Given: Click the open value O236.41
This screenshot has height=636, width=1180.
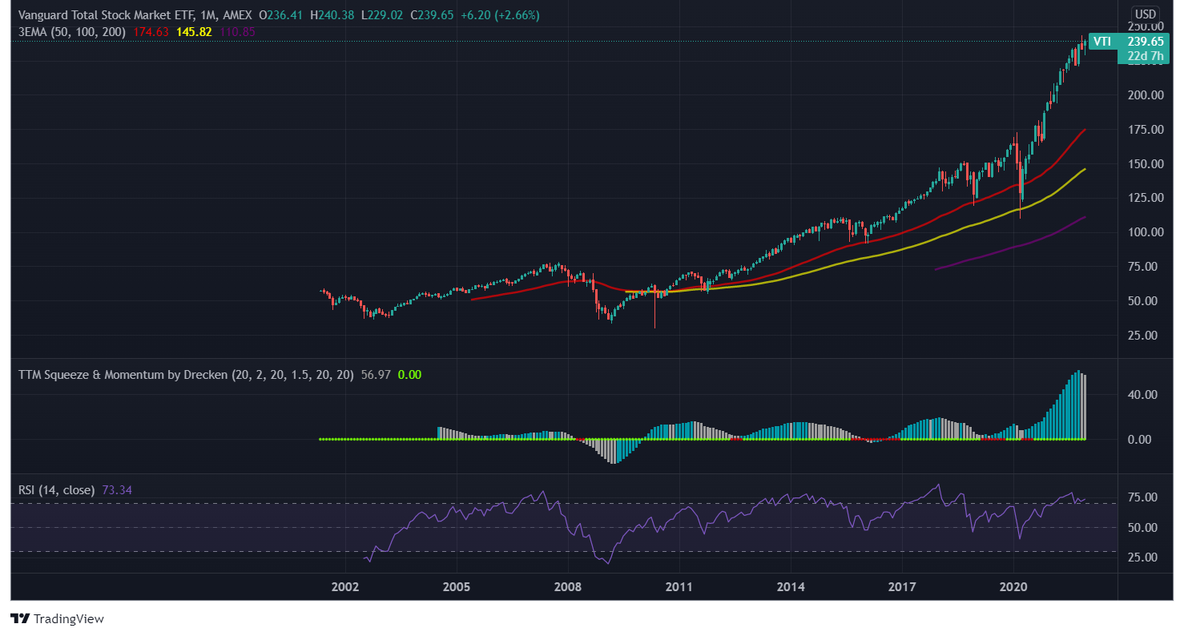Looking at the screenshot, I should [x=281, y=15].
